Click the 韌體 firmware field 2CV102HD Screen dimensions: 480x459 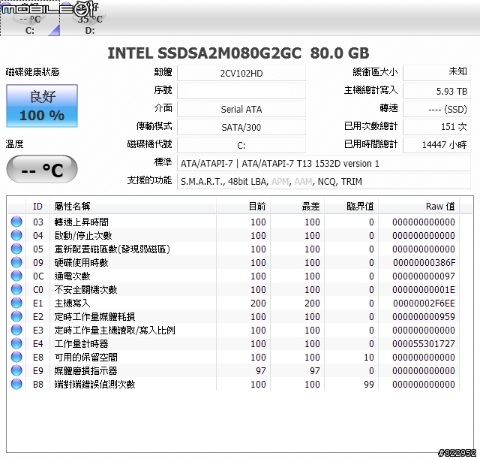241,73
